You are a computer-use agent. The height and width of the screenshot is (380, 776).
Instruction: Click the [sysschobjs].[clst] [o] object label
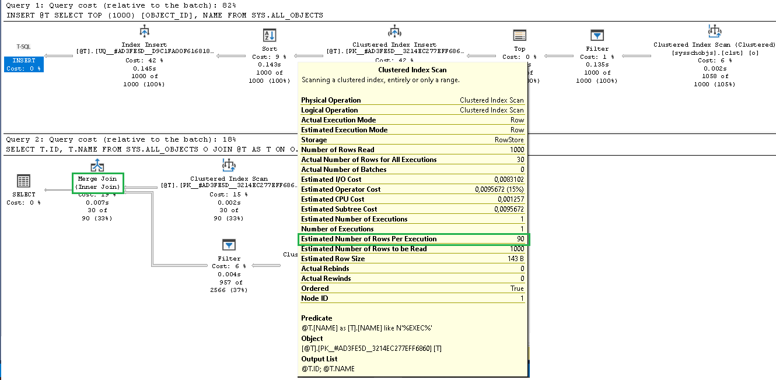[x=714, y=52]
